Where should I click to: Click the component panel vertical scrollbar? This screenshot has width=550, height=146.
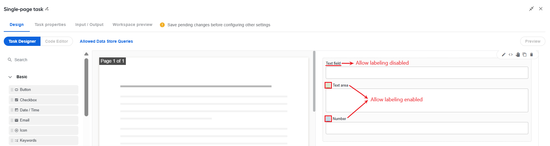(x=86, y=87)
